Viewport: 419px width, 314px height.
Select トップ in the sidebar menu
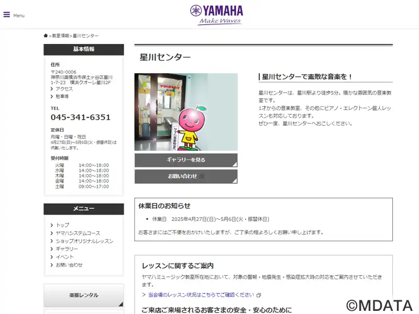(62, 225)
